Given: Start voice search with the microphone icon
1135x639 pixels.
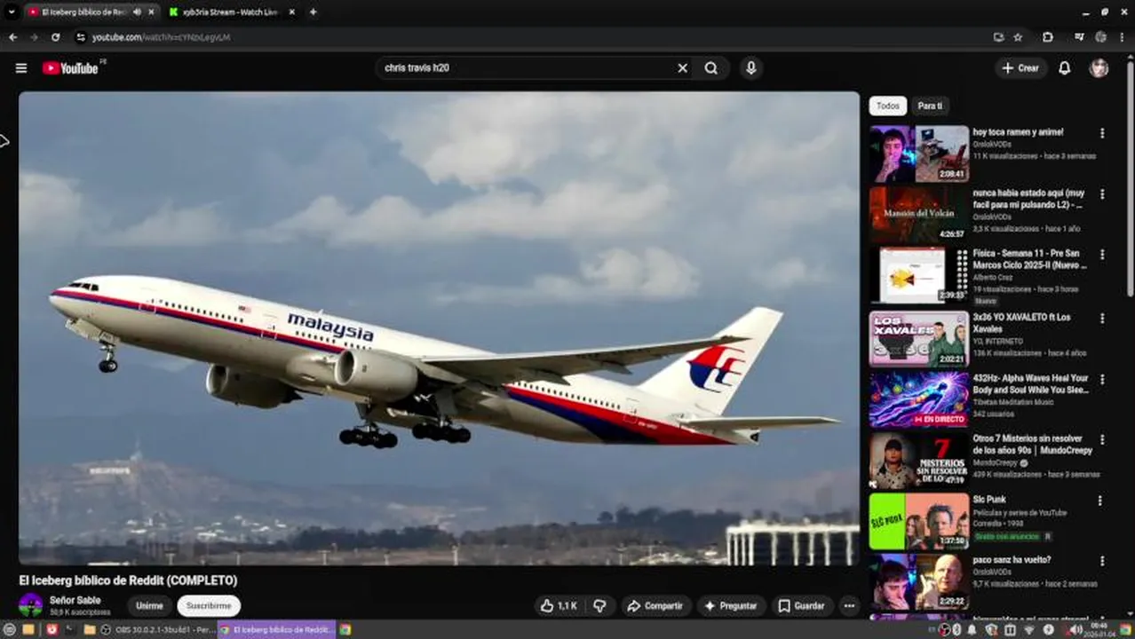Looking at the screenshot, I should [x=751, y=68].
